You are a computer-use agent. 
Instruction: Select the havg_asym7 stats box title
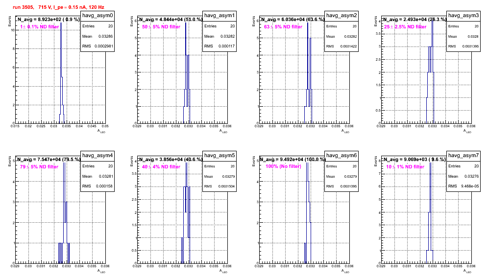(464, 156)
